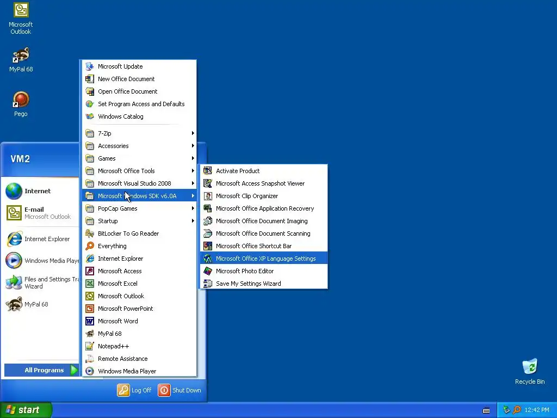Expand Microsoft Windows SDK v6.0A submenu arrow
This screenshot has width=557, height=418.
[x=193, y=196]
